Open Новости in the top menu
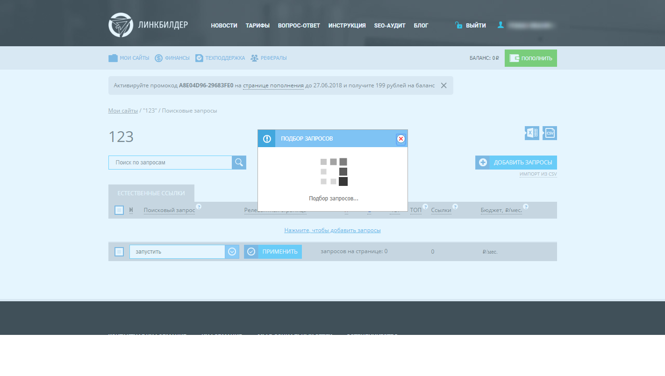Screen dimensions: 665x376 pos(224,26)
